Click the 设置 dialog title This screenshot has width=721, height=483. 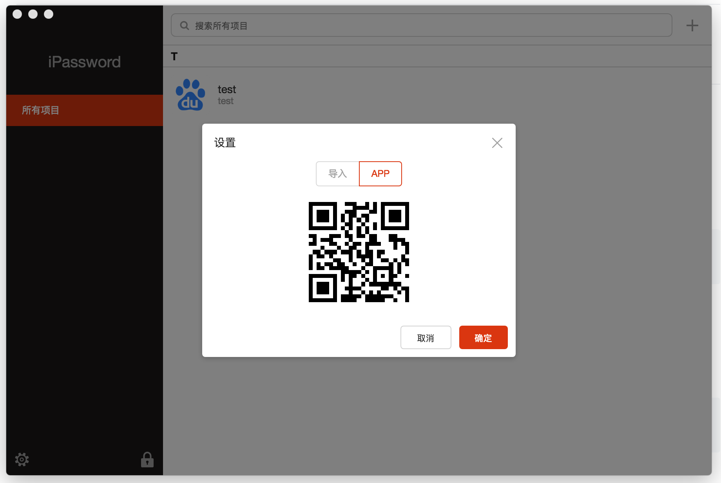[x=225, y=142]
